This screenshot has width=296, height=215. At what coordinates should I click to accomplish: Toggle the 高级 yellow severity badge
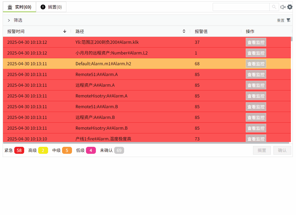point(43,150)
